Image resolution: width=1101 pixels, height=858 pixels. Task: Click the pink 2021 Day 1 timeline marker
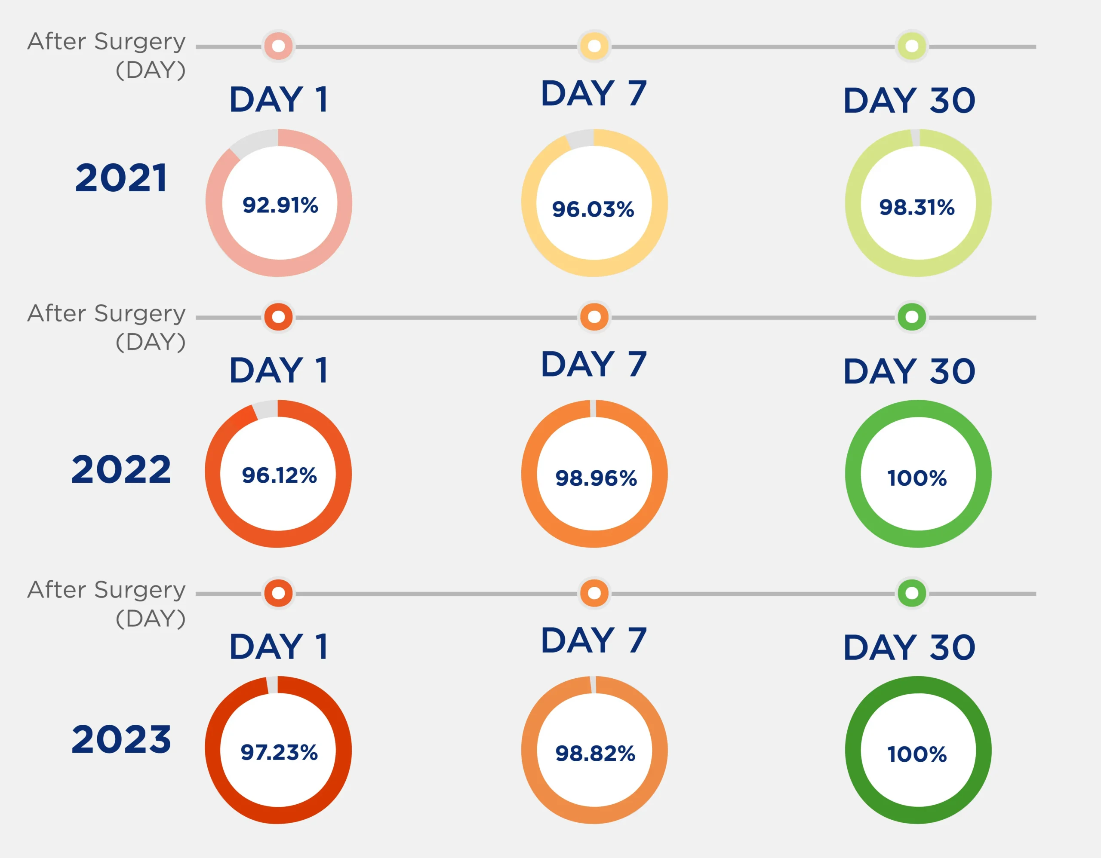coord(278,46)
